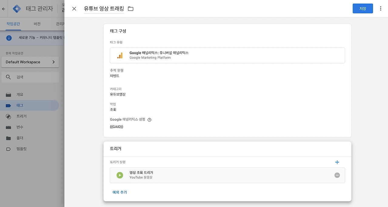Screen dimensions: 388x207
Task: Click the help icon next to Google 애널리틱스 설정
Action: click(x=149, y=120)
